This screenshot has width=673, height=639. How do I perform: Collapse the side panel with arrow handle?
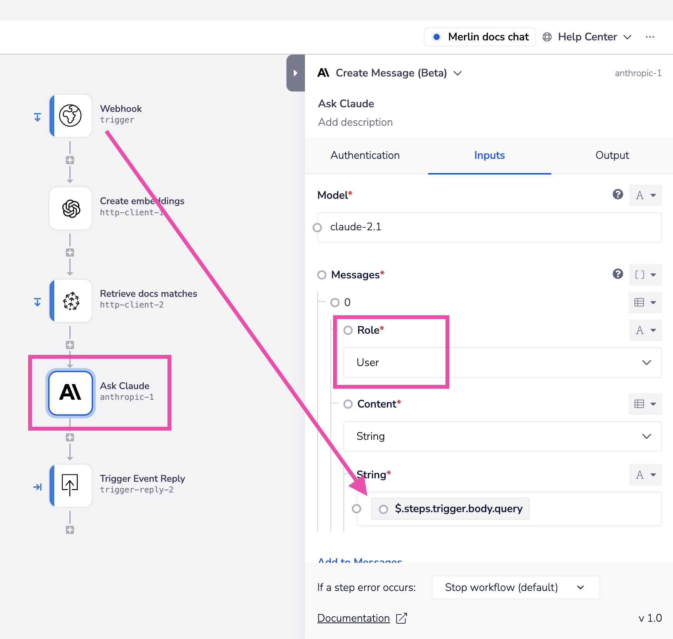295,73
